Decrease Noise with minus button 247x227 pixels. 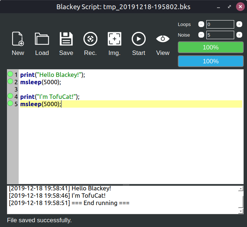coord(201,35)
